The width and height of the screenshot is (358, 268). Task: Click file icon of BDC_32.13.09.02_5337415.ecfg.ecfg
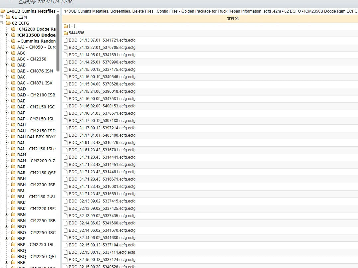pos(65,201)
